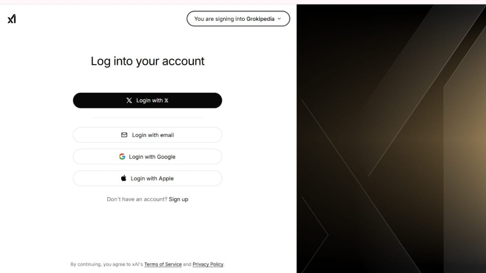
Task: Expand the chevron next to Grokipedia
Action: coord(279,19)
